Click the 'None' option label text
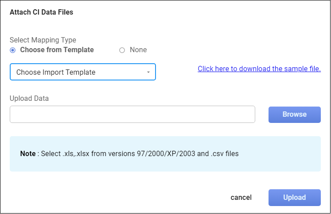 point(138,50)
